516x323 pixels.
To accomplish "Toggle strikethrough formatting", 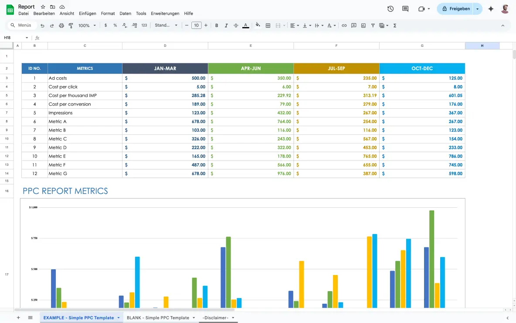I will click(235, 25).
